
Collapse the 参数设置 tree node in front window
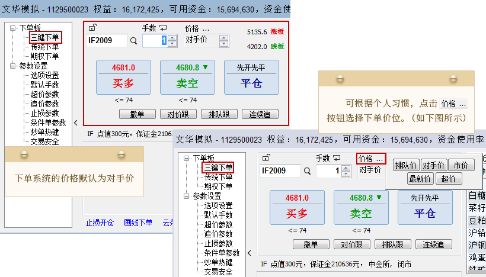click(186, 197)
